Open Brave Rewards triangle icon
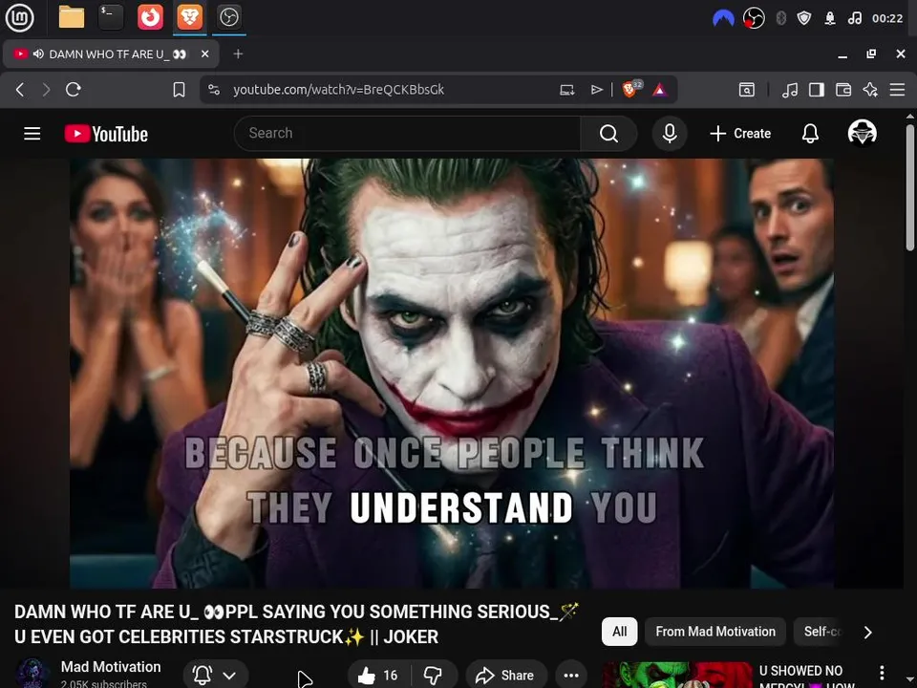 [x=660, y=90]
